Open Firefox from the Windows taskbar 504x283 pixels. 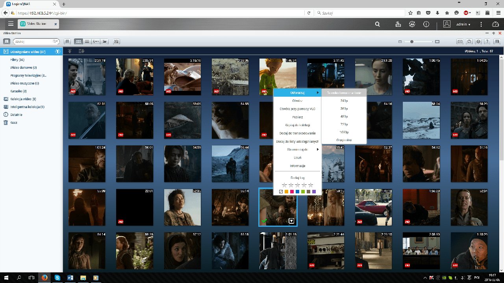pyautogui.click(x=44, y=277)
